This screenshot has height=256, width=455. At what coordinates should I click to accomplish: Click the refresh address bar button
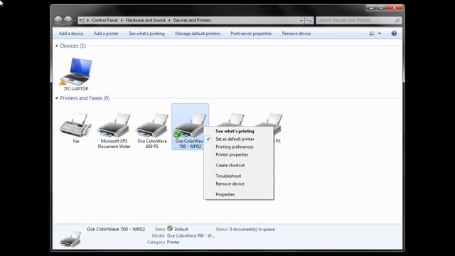point(309,21)
